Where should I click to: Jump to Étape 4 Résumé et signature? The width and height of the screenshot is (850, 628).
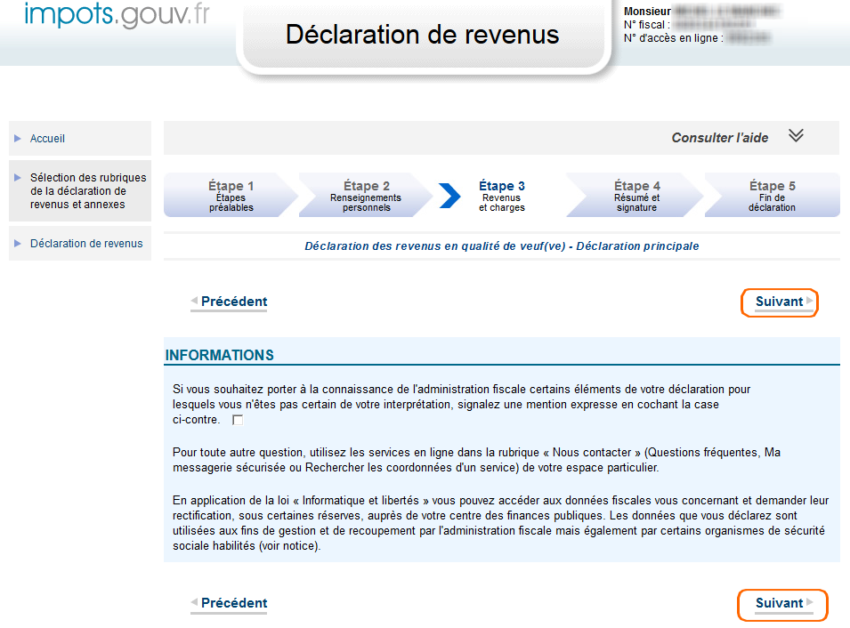pos(636,196)
